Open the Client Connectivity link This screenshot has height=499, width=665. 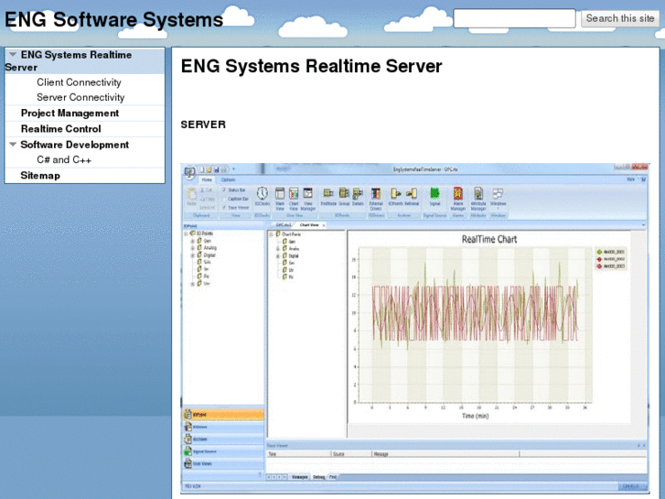coord(79,82)
